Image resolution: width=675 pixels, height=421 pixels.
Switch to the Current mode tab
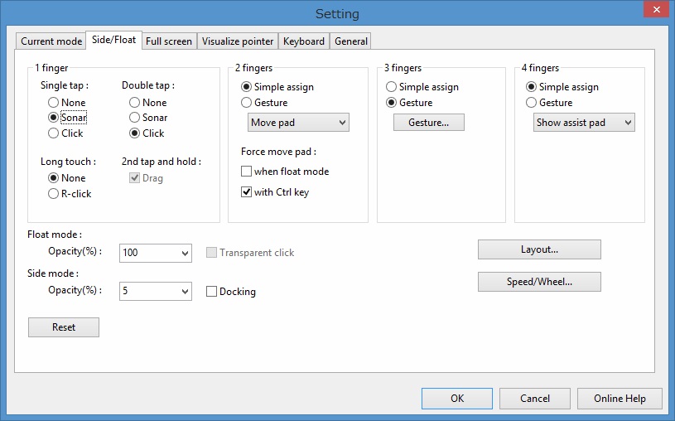(x=51, y=41)
